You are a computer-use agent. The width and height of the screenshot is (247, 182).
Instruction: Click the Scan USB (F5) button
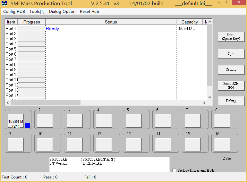click(231, 86)
